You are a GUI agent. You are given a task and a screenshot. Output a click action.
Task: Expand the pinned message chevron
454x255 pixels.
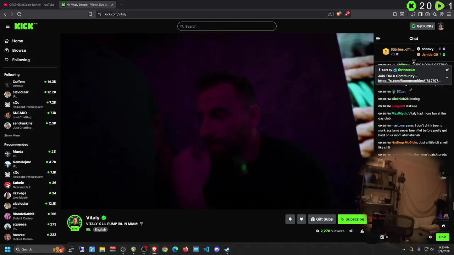[x=447, y=77]
